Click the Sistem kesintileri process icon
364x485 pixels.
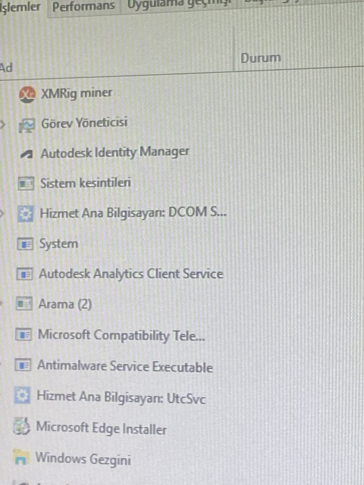(26, 184)
